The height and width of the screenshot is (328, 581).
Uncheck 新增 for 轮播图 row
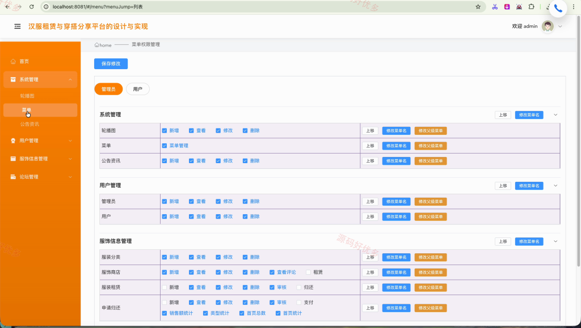click(164, 130)
